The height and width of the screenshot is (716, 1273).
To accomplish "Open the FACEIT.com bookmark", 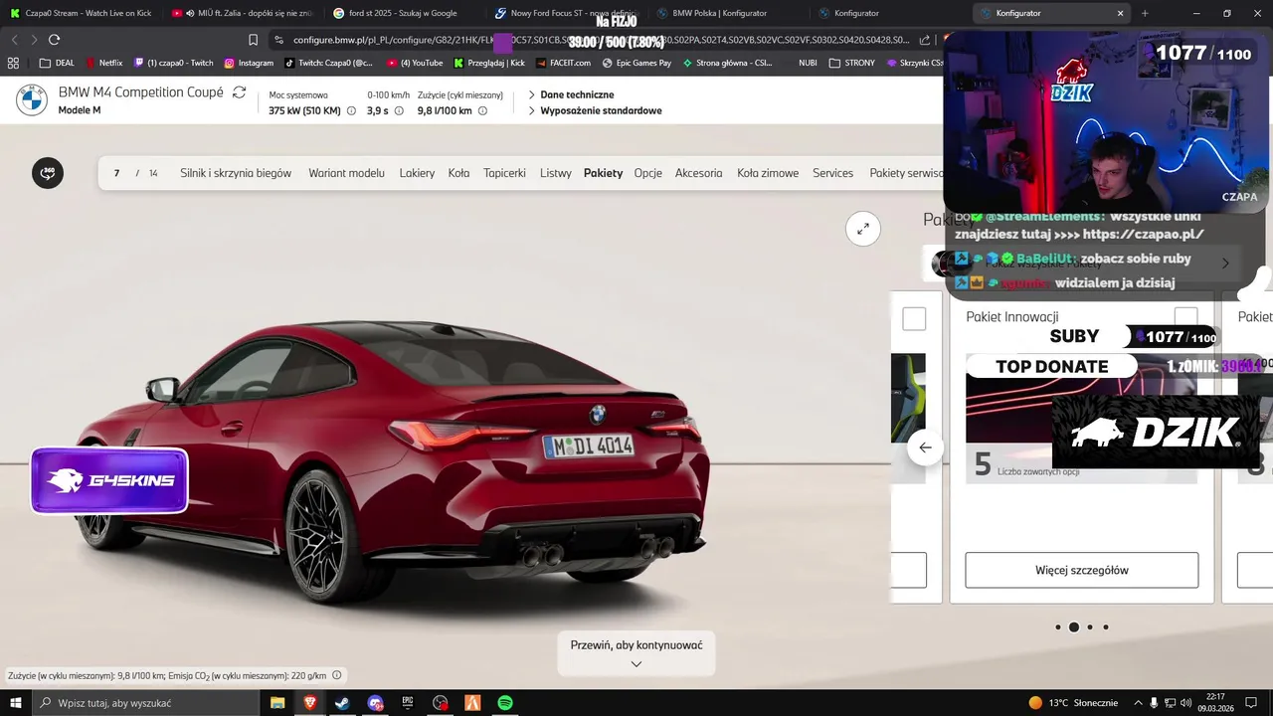I will click(562, 63).
